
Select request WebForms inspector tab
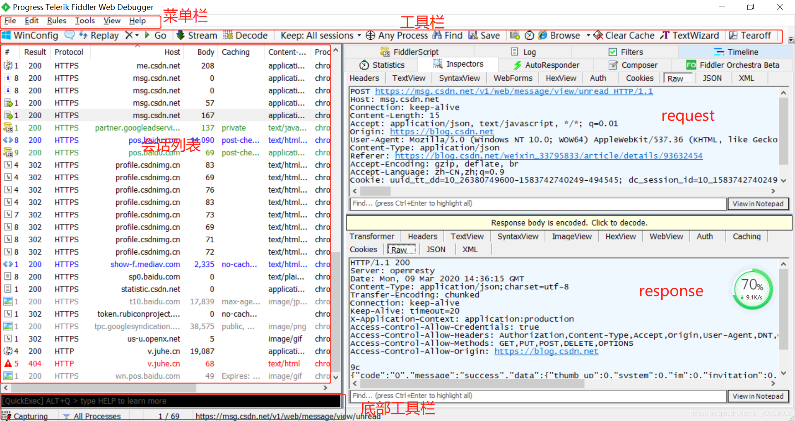point(513,78)
